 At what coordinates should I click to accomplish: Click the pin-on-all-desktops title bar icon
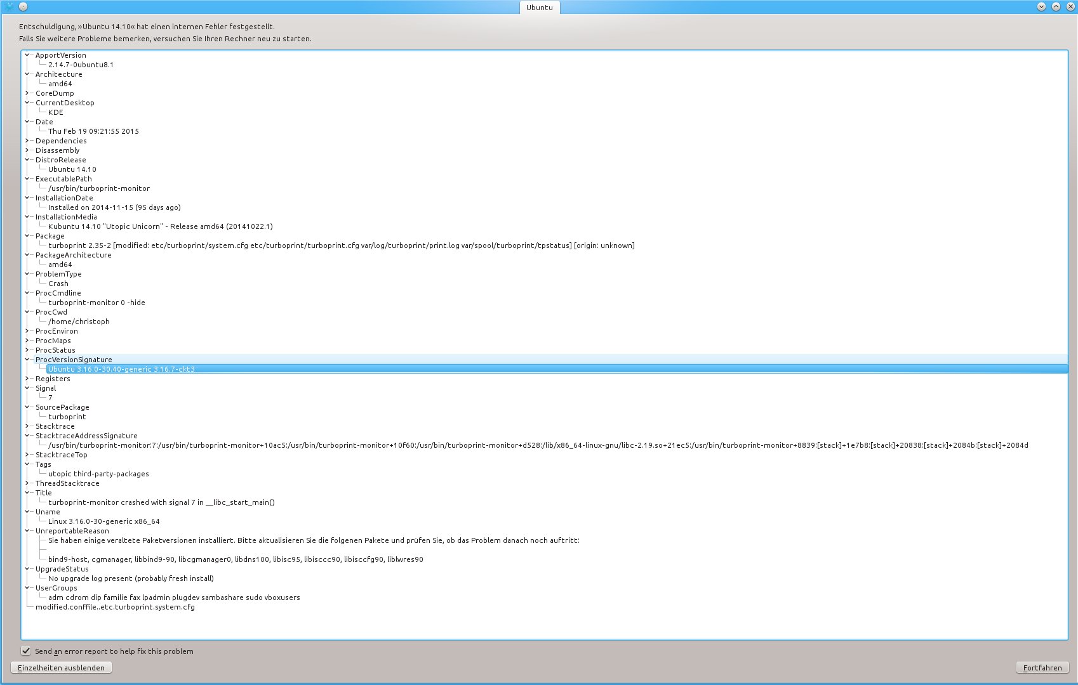pos(23,6)
